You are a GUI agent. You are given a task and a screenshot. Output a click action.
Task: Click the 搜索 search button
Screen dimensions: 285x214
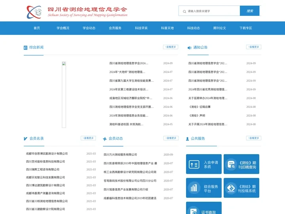[x=249, y=11]
